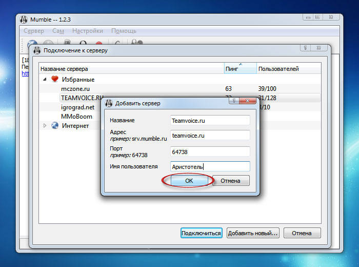The image size is (359, 267).
Task: Click Отмена in the Добавить сервер dialog
Action: [x=231, y=181]
